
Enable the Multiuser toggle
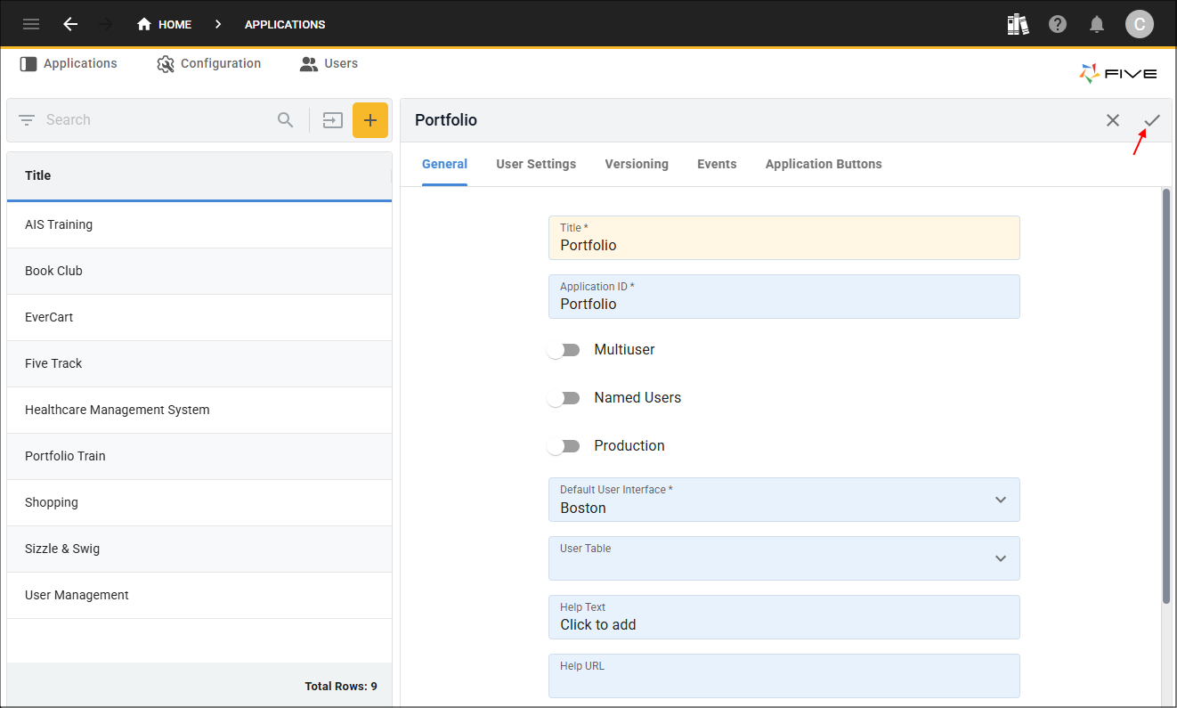click(564, 350)
